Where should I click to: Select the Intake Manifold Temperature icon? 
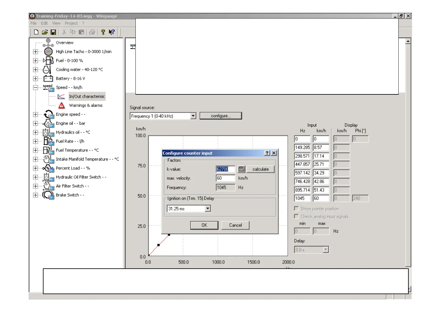click(48, 159)
